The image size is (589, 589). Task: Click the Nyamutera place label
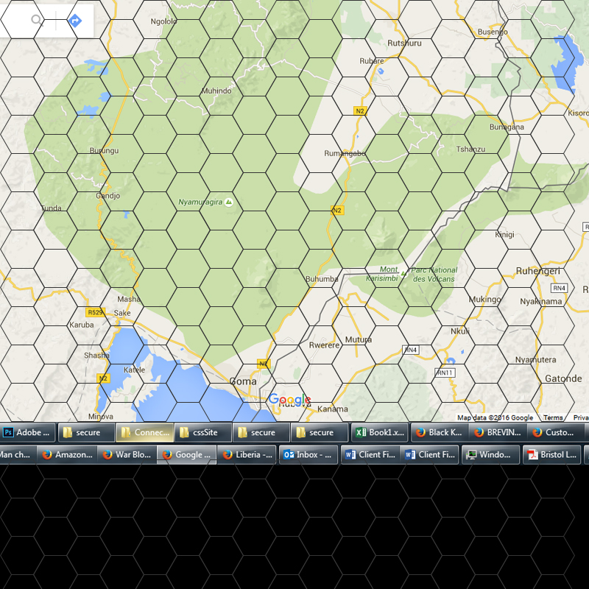point(535,359)
